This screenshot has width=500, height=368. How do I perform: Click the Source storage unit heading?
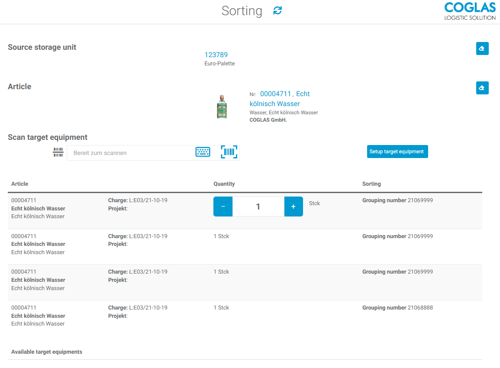point(42,47)
